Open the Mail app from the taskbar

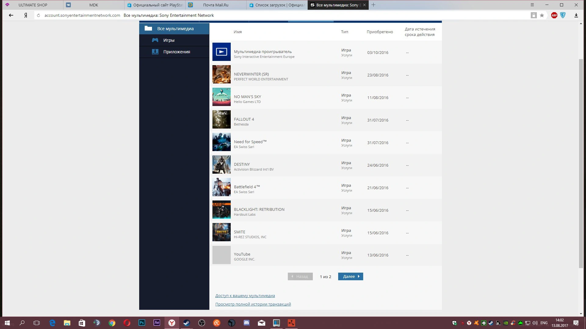pyautogui.click(x=262, y=323)
